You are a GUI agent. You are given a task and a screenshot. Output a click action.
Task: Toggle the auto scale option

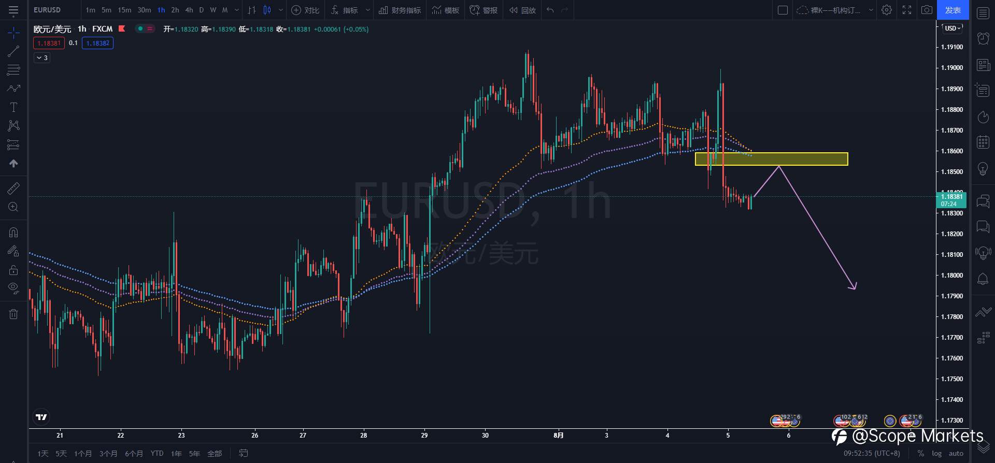[956, 453]
